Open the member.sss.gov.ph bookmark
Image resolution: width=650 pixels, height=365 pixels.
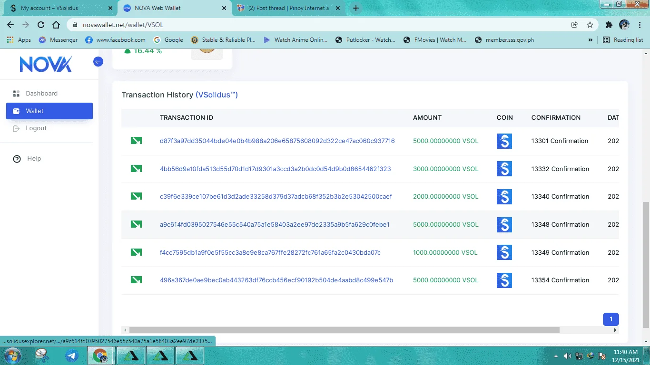tap(504, 40)
